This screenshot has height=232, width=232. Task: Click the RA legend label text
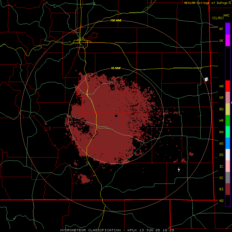221,132
